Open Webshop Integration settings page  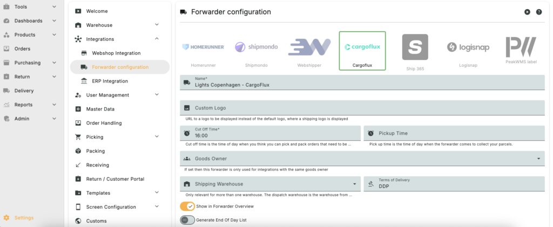coord(117,53)
